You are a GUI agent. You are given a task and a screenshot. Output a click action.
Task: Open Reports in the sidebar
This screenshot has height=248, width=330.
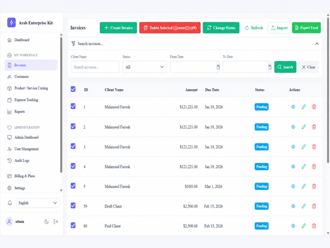point(31,111)
